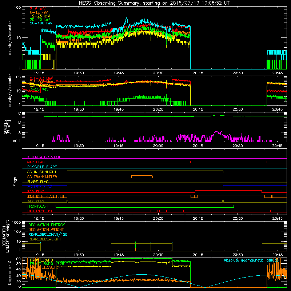Image resolution: width=291 pixels, height=291 pixels.
Task: Click the raised SC_TRANSMITTER step segment
Action: pos(142,176)
